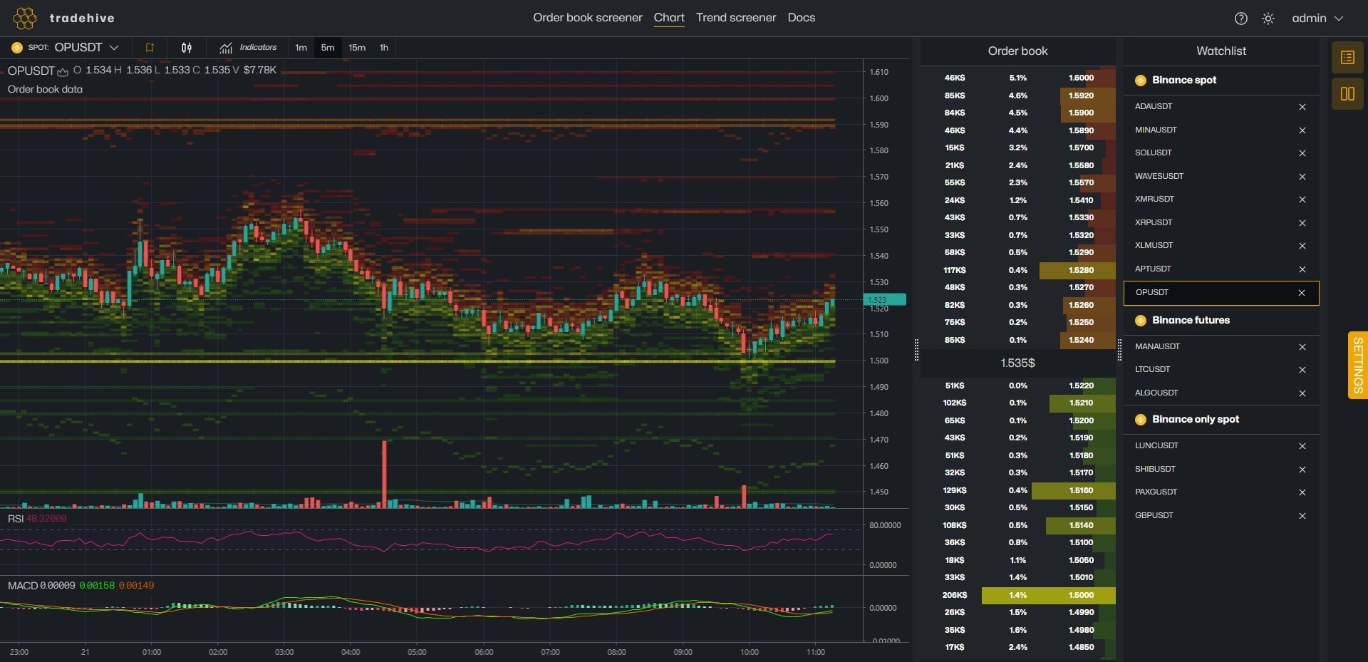Expand the admin account dropdown
Viewport: 1368px width, 662px height.
[1317, 19]
